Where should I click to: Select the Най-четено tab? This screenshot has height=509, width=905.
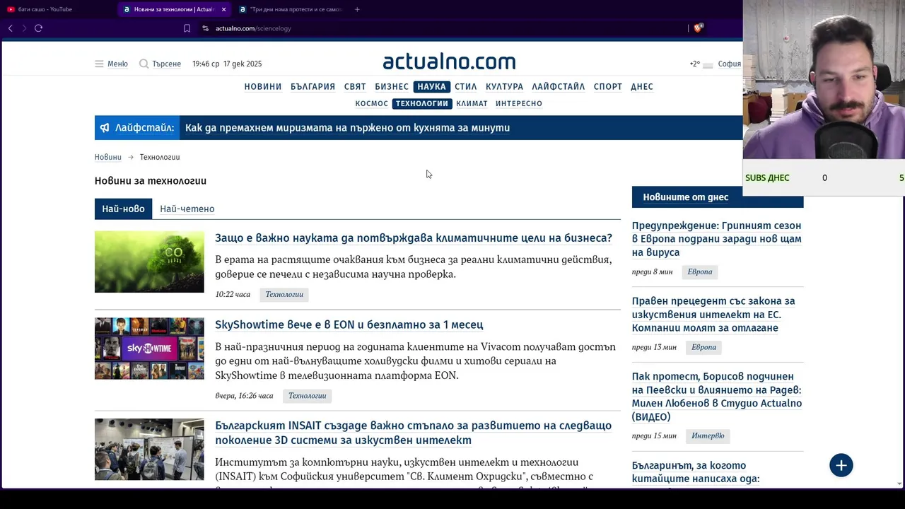coord(187,209)
